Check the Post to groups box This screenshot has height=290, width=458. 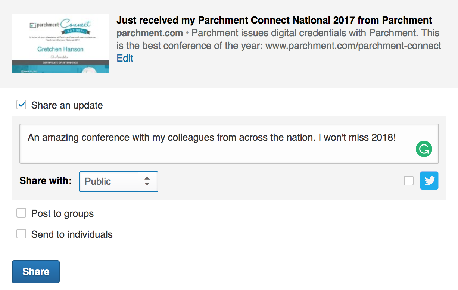click(x=21, y=213)
